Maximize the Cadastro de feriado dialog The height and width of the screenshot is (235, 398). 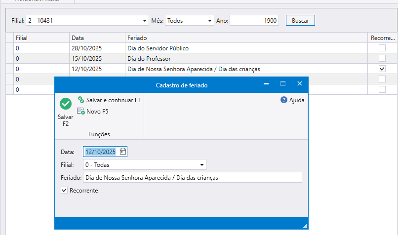click(x=283, y=84)
